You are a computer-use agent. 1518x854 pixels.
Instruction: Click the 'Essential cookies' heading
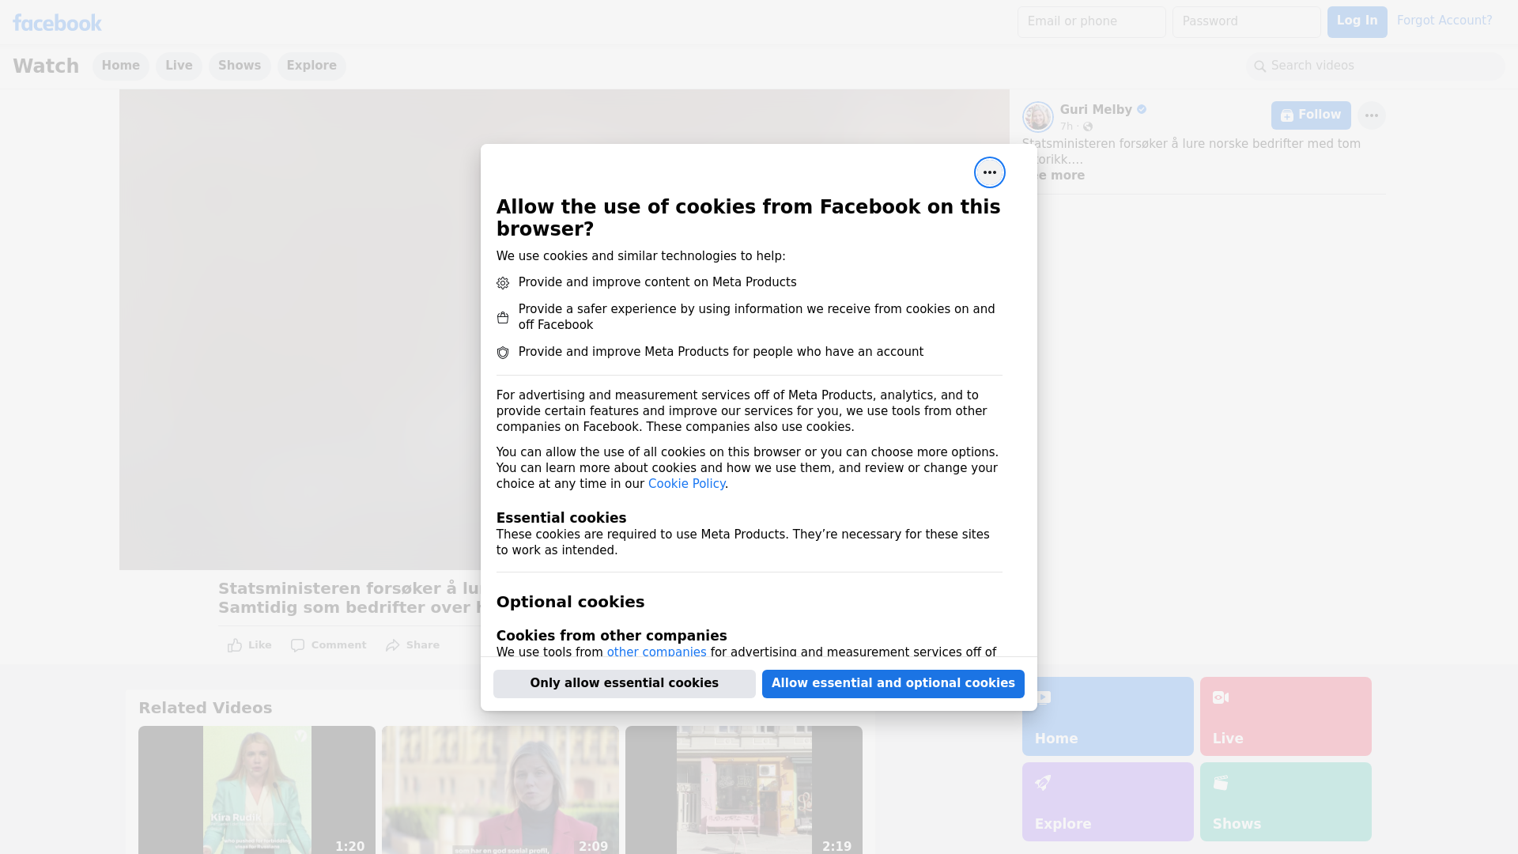tap(561, 518)
